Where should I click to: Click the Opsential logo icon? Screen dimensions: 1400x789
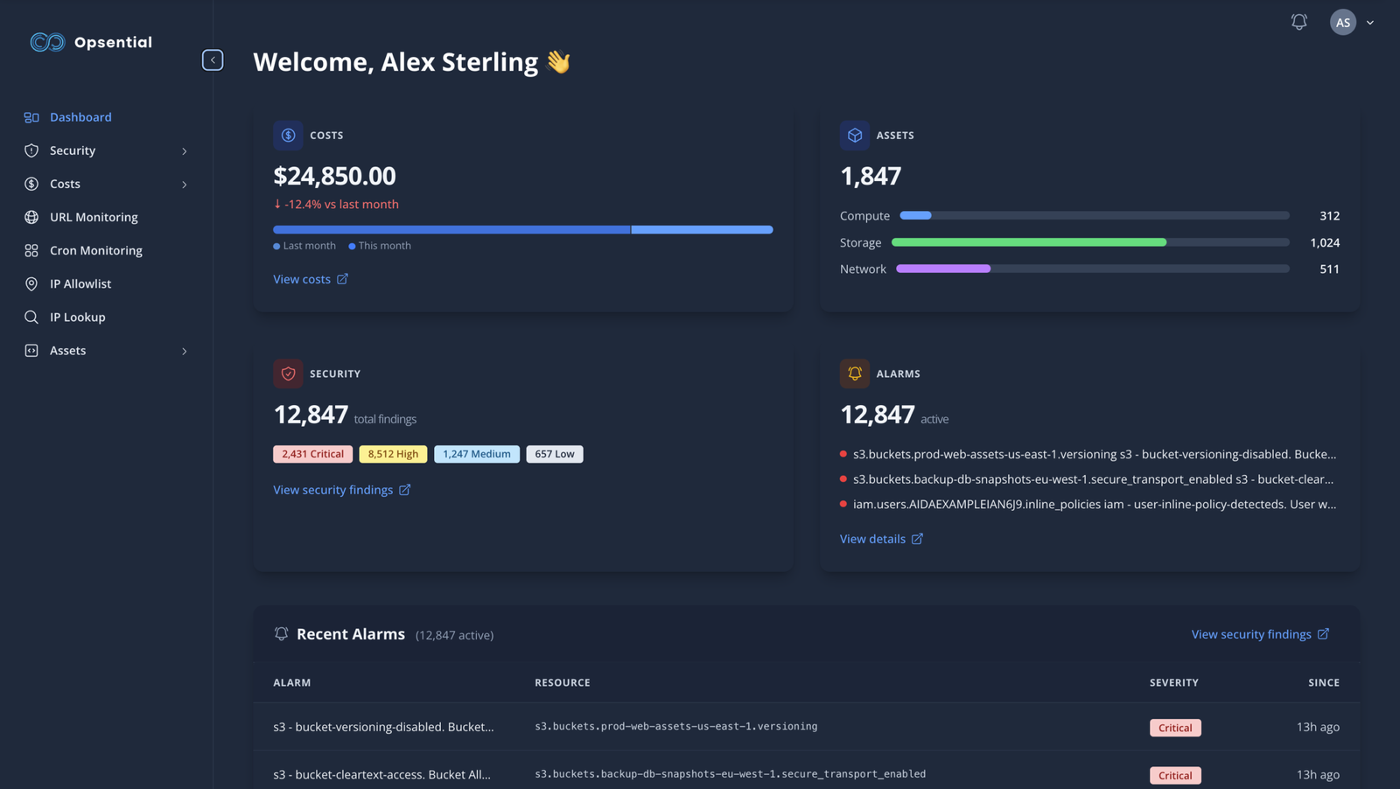tap(47, 42)
